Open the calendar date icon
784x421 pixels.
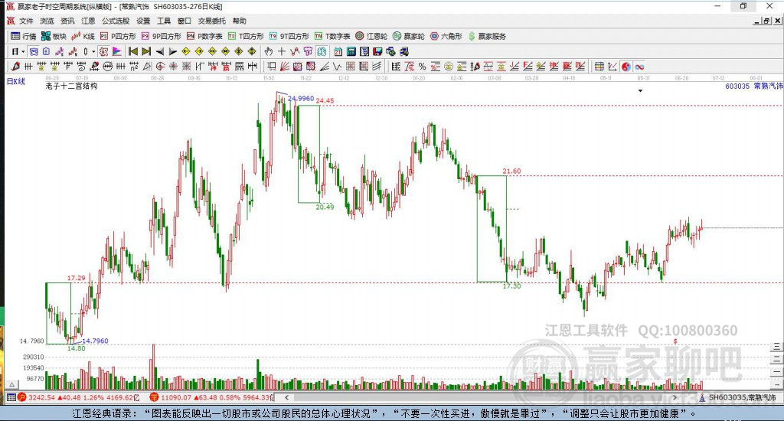pos(338,51)
